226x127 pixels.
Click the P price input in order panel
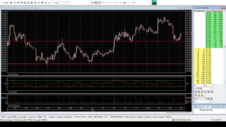click(x=200, y=85)
